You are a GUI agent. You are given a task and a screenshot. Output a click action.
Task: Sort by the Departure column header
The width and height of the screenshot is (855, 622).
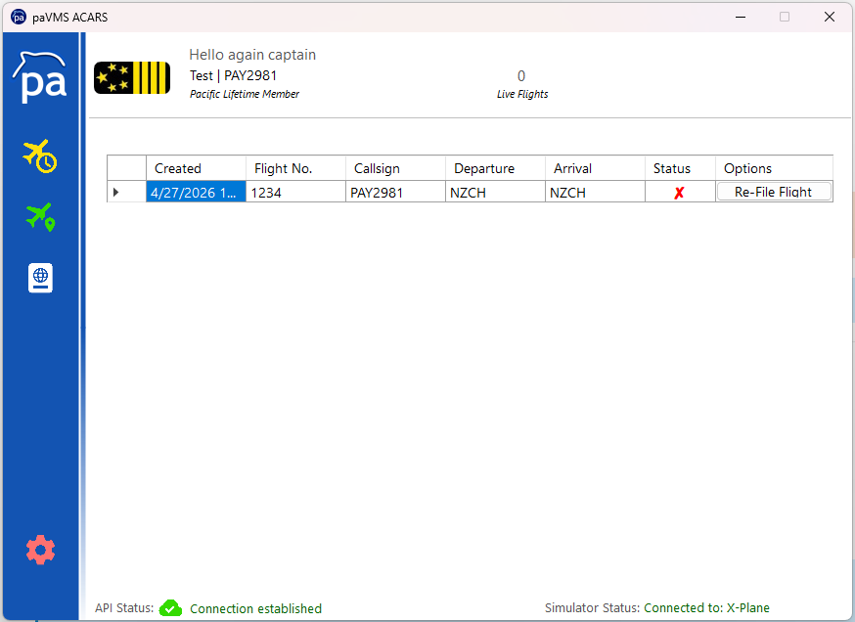(x=495, y=168)
